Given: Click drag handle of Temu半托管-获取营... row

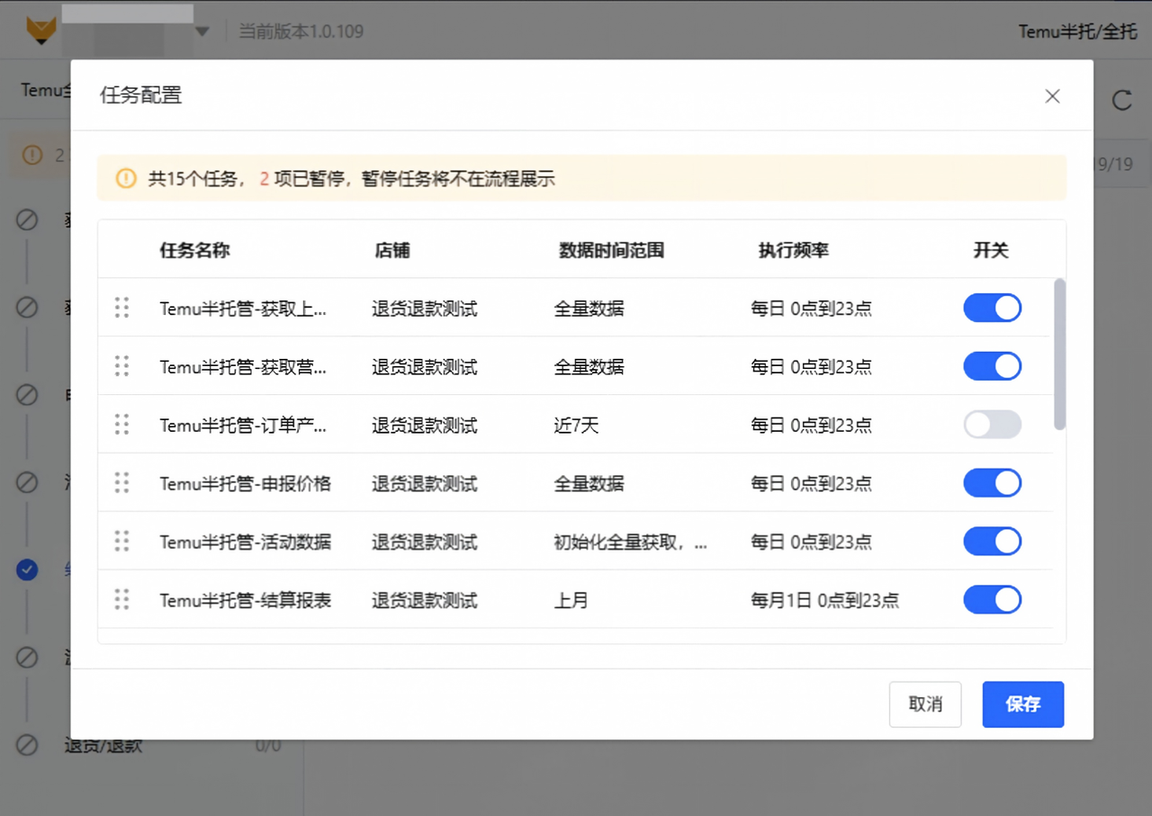Looking at the screenshot, I should [122, 366].
